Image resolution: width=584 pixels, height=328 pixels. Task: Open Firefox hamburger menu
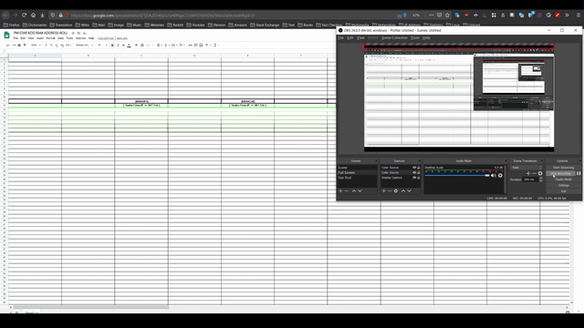click(578, 15)
